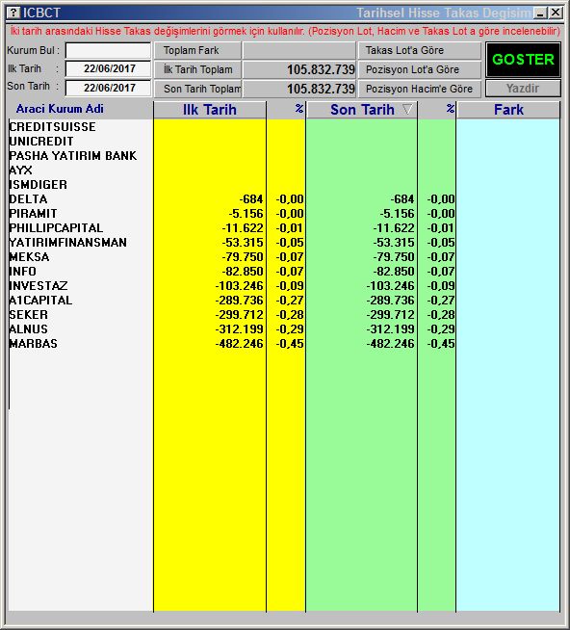Click the Son Tarih date field
This screenshot has height=630, width=570.
pos(108,88)
